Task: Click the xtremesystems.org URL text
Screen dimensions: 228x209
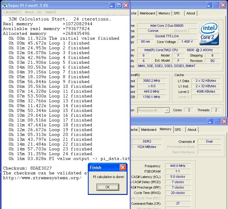Action: click(x=42, y=178)
